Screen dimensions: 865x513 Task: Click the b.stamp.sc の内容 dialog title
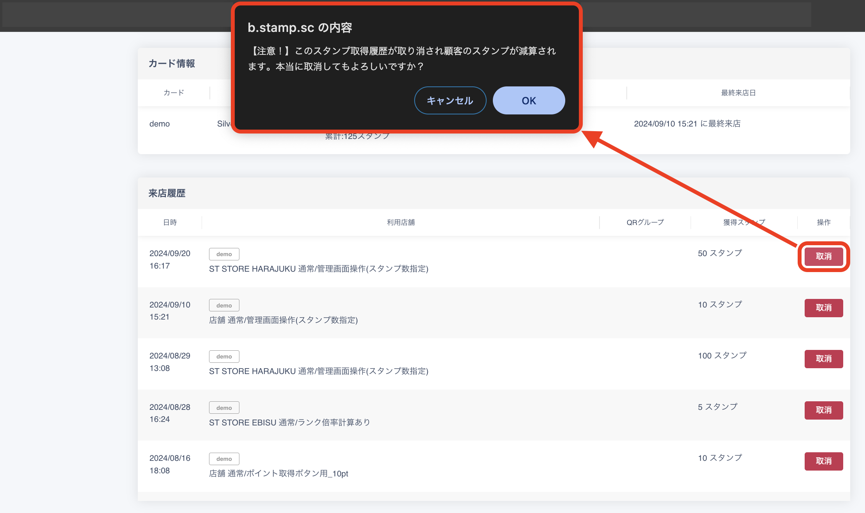point(300,28)
